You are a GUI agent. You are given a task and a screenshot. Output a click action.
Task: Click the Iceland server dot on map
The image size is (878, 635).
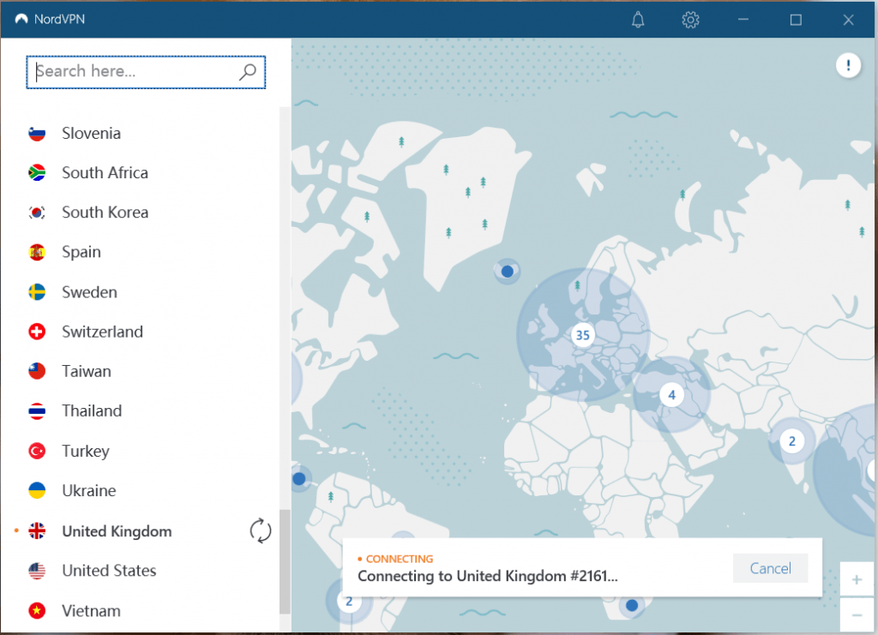click(x=508, y=272)
